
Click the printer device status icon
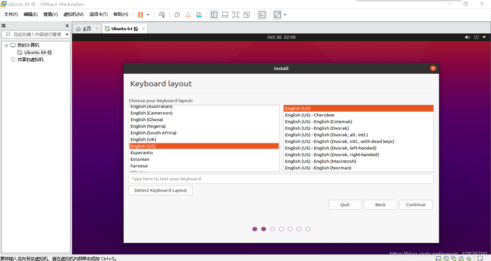coord(461,258)
